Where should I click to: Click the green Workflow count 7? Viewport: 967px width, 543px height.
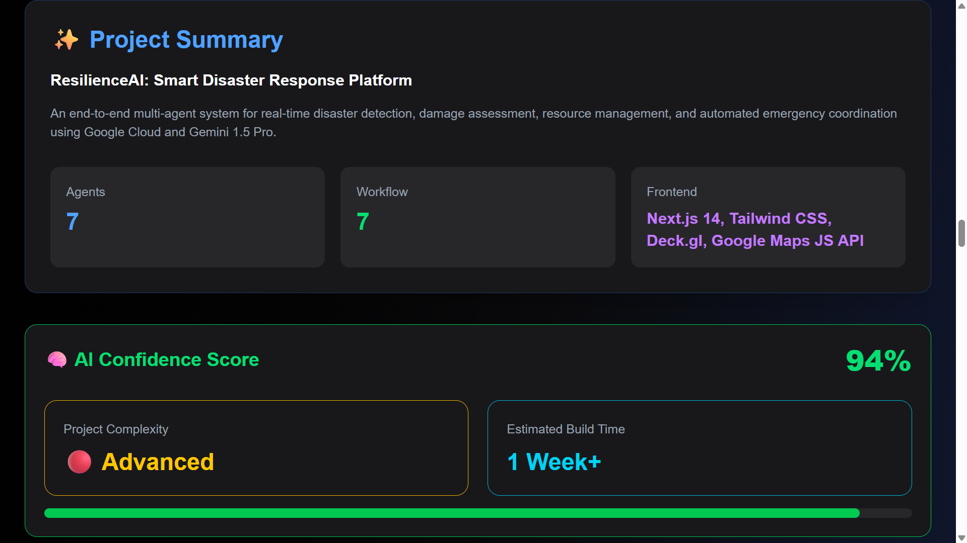(x=363, y=222)
